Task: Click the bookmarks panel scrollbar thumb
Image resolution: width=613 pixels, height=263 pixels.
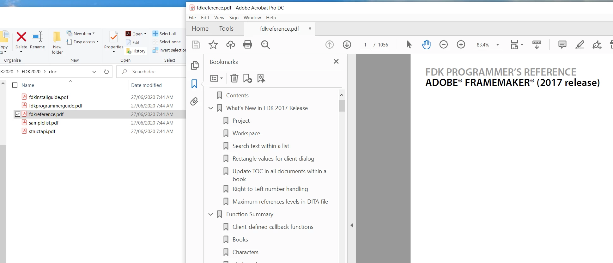Action: point(342,106)
